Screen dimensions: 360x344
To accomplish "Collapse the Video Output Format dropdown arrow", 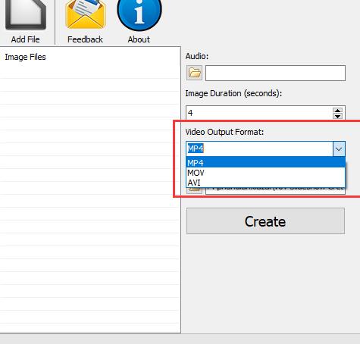I will point(339,149).
